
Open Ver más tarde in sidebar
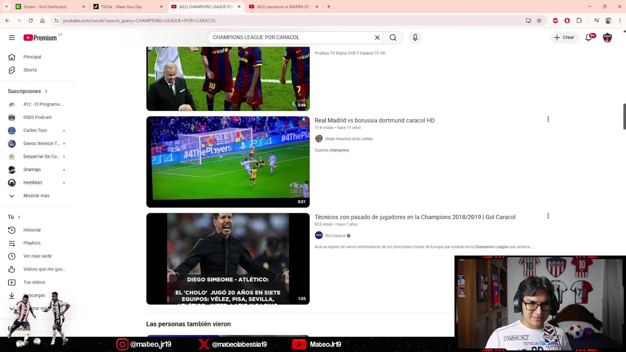(x=37, y=256)
